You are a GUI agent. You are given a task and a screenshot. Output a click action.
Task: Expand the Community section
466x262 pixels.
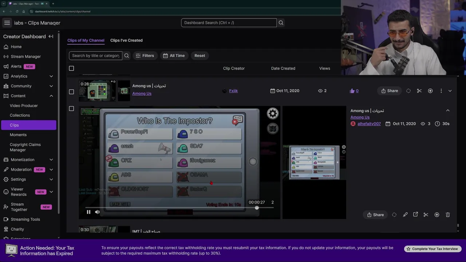click(51, 86)
